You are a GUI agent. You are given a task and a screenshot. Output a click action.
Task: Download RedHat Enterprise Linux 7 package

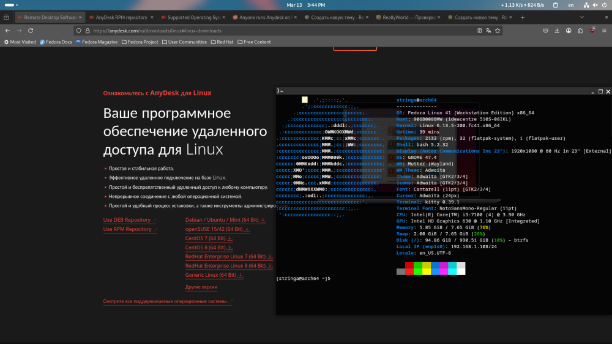point(229,257)
